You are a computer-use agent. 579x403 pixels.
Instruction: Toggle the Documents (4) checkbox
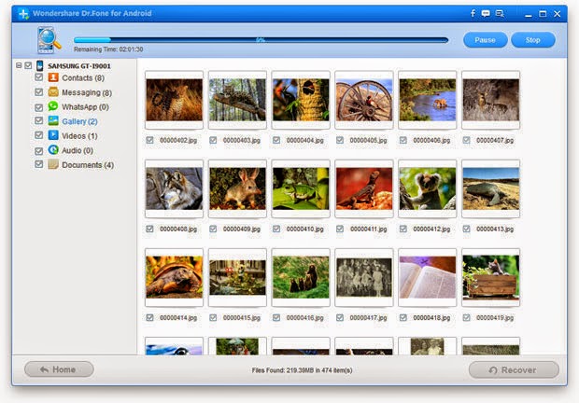click(x=39, y=164)
